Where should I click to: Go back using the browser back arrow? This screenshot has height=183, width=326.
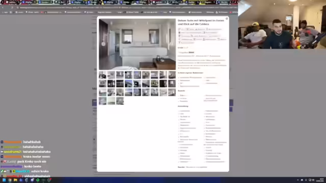point(3,8)
